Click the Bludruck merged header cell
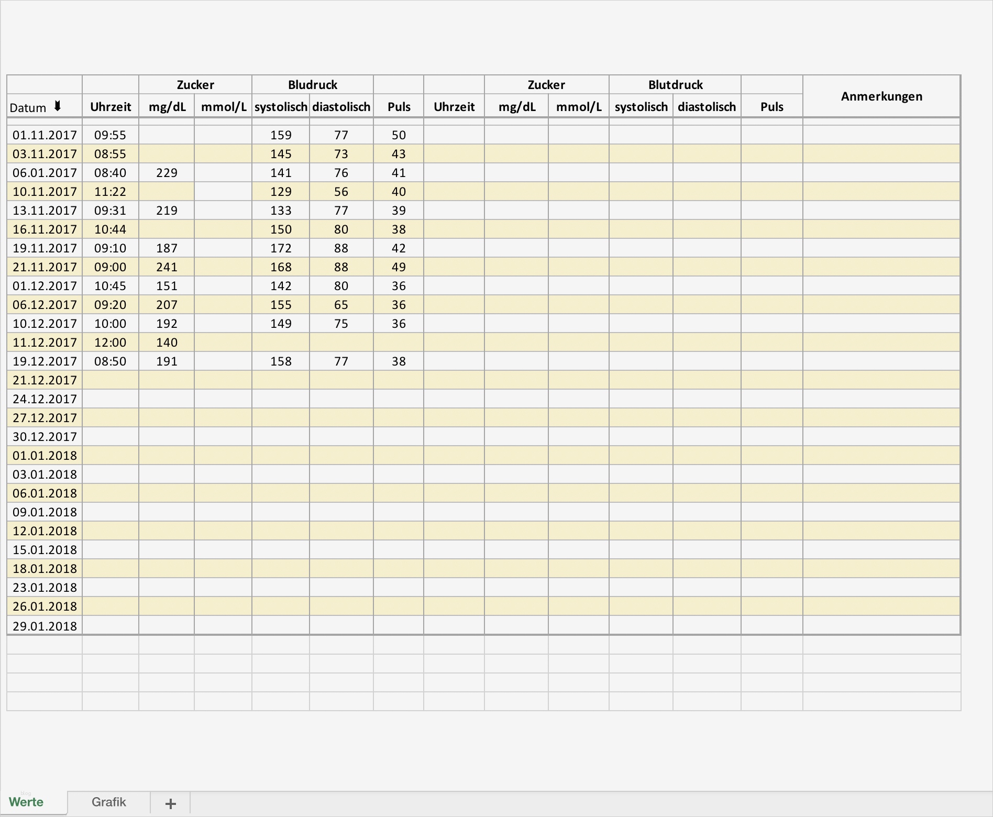993x817 pixels. click(x=313, y=84)
